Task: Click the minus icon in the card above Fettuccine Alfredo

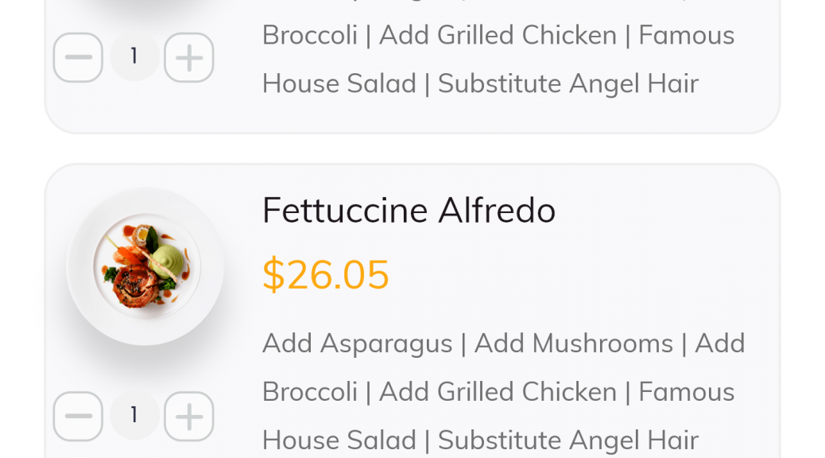Action: coord(78,57)
